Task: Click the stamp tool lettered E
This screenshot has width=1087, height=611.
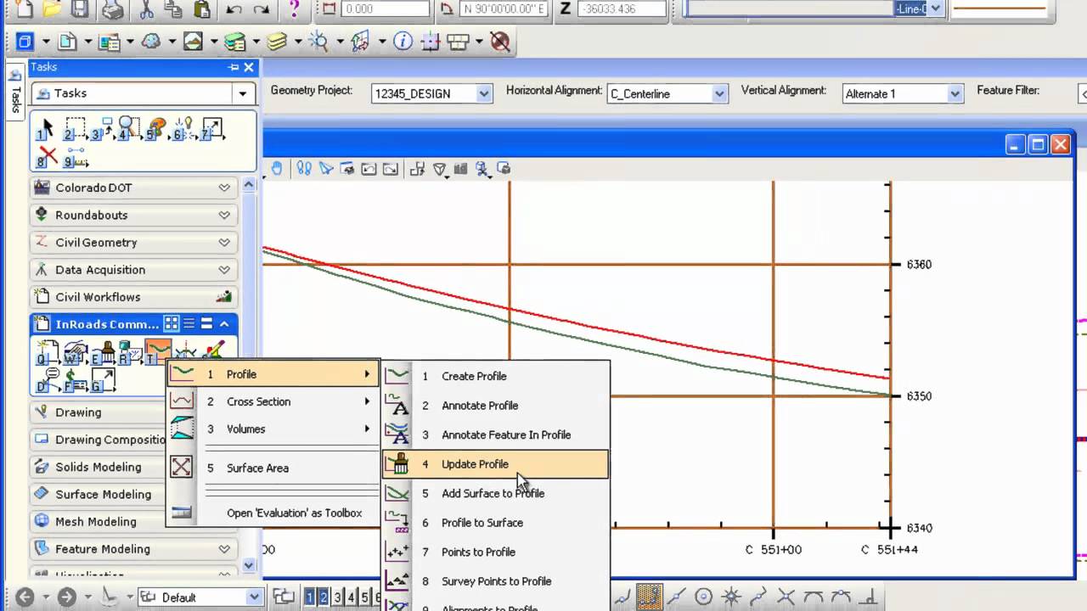Action: tap(103, 352)
